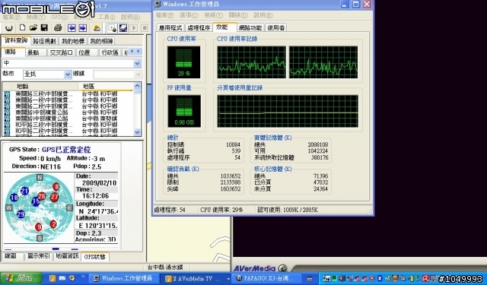The image size is (487, 285).
Task: Click the map pointer tool icon
Action: [x=112, y=28]
